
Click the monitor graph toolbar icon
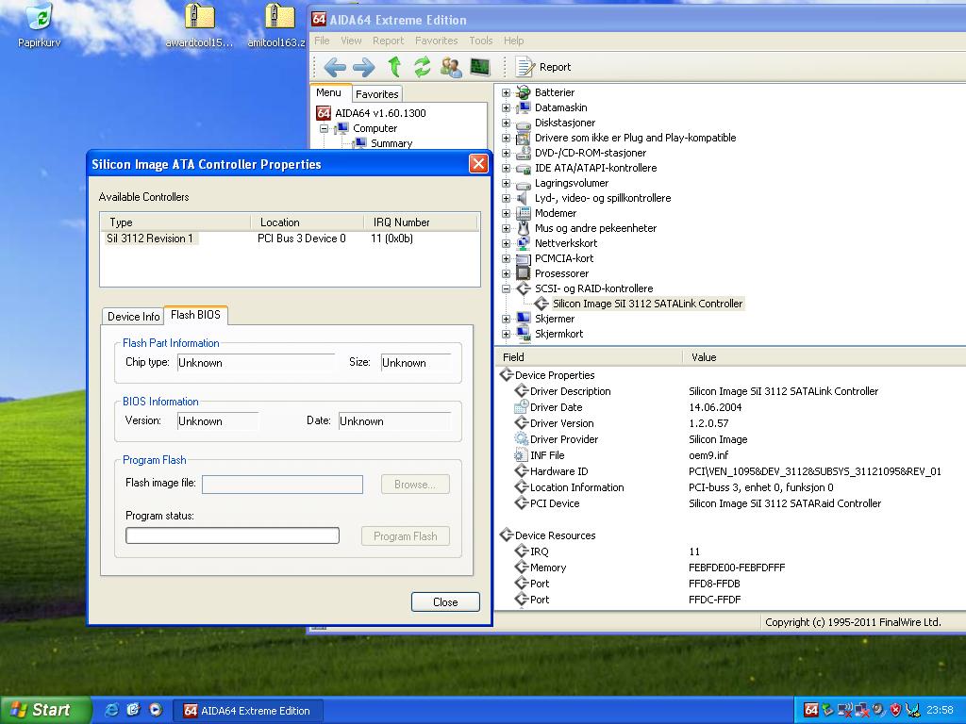[480, 67]
